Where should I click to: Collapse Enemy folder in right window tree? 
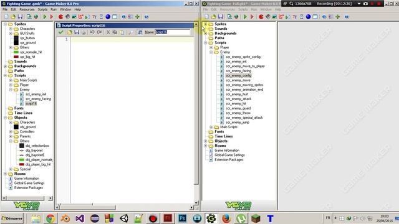(x=211, y=52)
